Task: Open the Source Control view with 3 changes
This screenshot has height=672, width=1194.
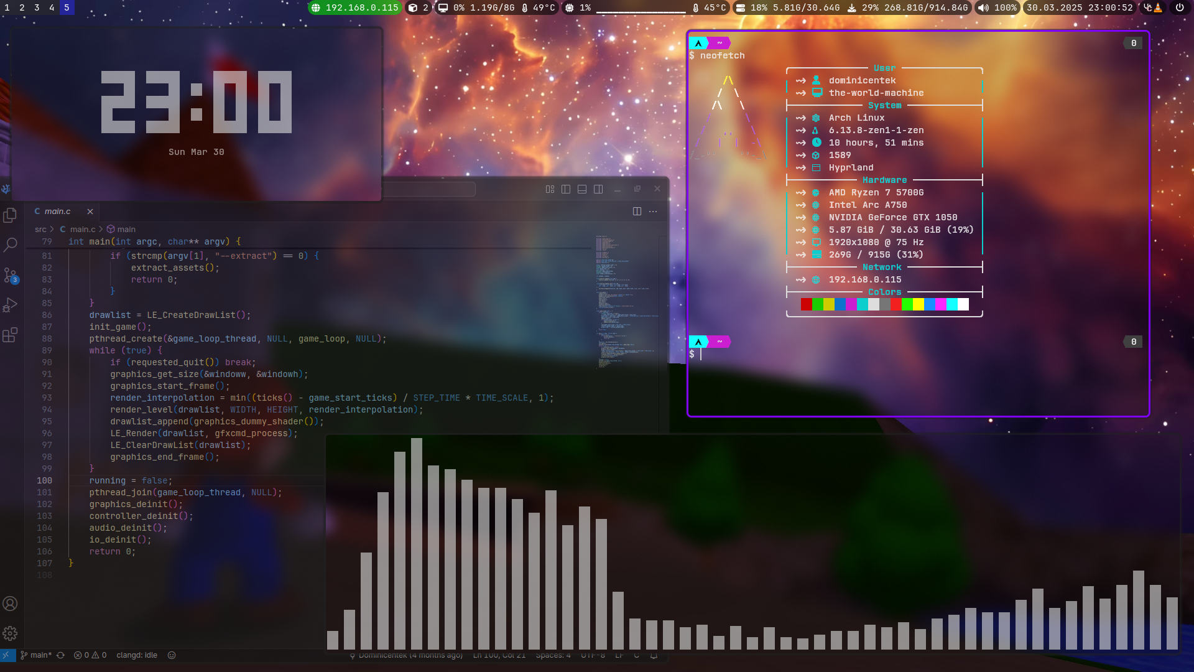Action: coord(10,274)
